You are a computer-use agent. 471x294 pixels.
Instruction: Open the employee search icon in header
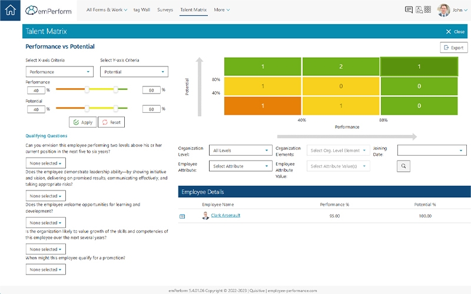[419, 10]
